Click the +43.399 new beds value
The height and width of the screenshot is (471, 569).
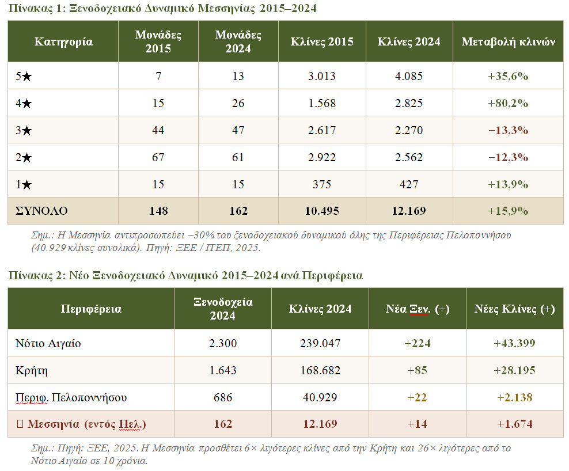(514, 343)
